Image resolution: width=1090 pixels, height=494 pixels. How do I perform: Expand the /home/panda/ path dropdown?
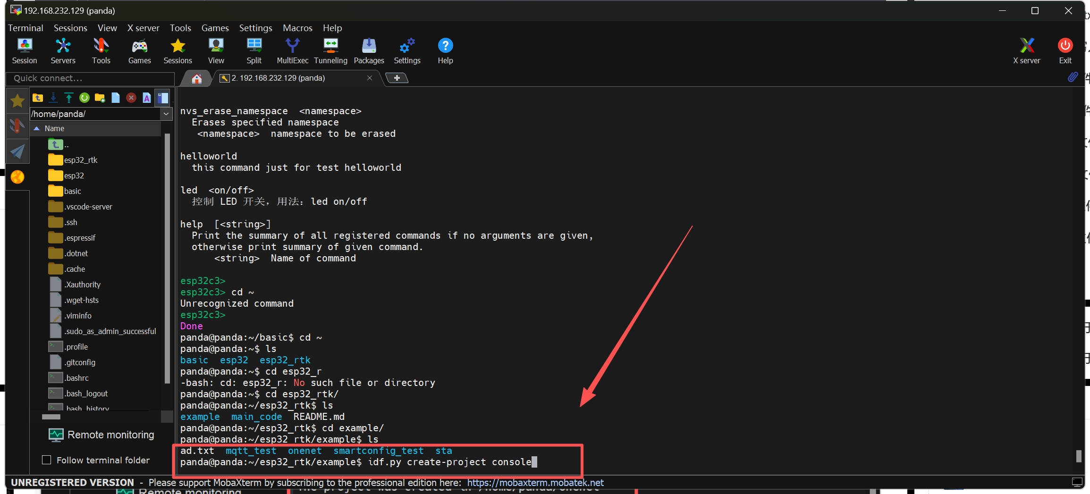166,114
